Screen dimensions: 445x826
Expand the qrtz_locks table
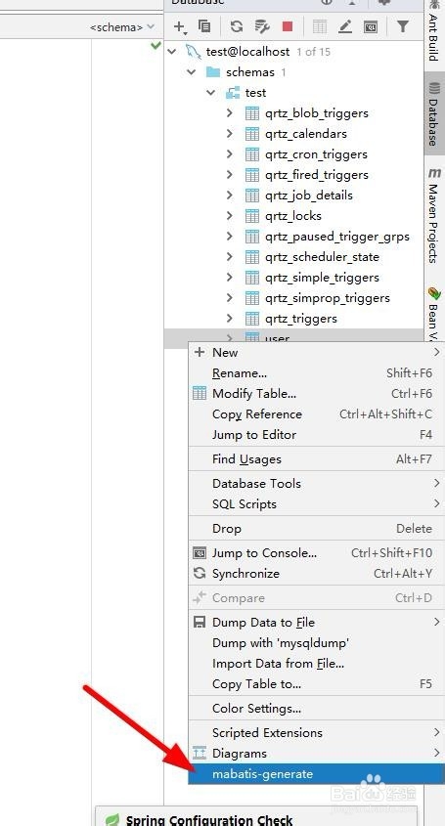(230, 216)
